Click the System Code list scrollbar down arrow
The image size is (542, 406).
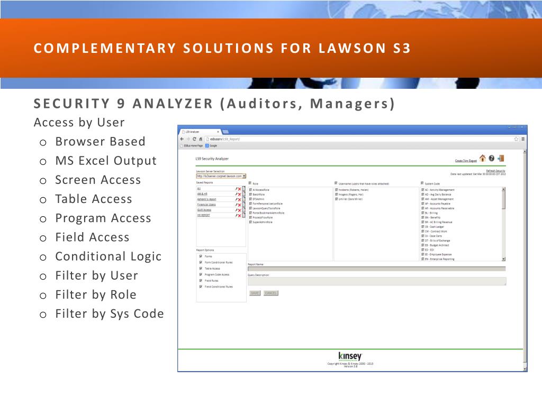pyautogui.click(x=503, y=259)
